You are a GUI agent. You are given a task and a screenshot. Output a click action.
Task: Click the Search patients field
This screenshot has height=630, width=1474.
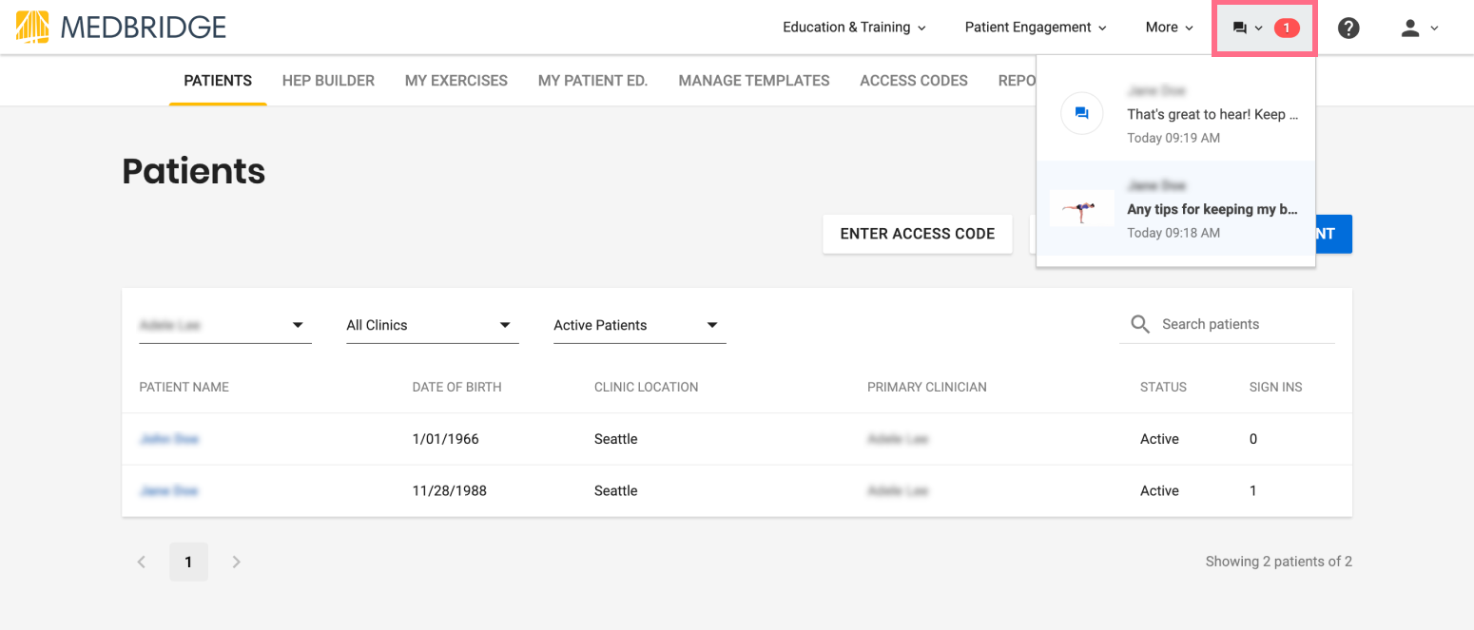click(x=1227, y=324)
